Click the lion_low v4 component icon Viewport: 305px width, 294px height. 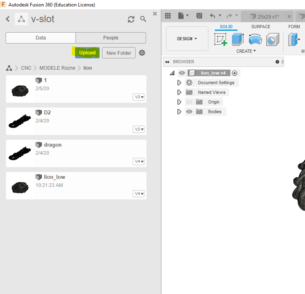click(192, 73)
